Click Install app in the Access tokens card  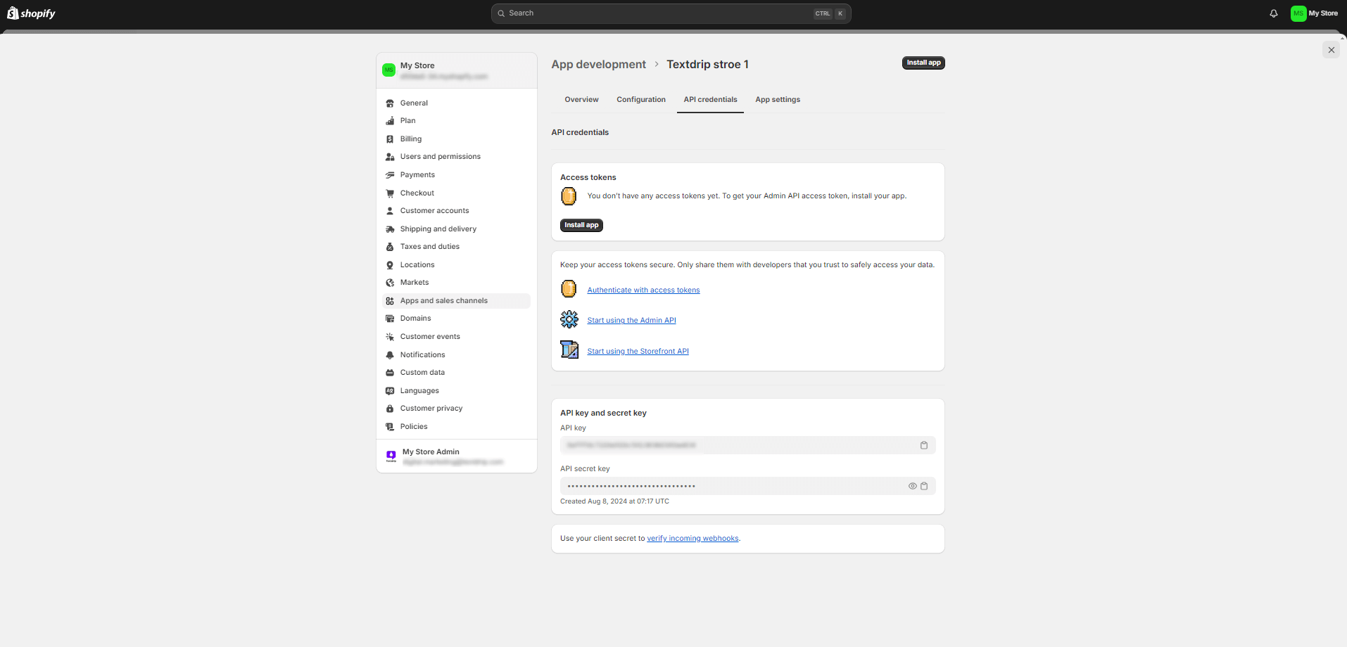tap(581, 225)
